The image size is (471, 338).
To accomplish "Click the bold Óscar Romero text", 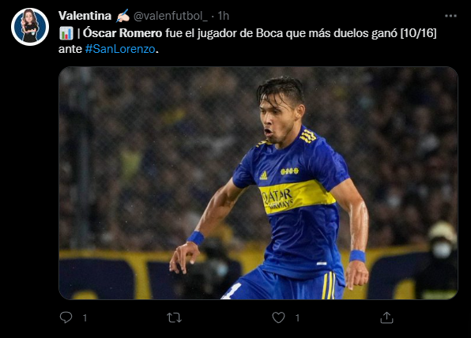I will [x=122, y=33].
